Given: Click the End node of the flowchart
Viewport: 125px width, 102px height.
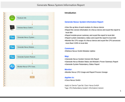Looking at the screenshot, I should point(32,77).
